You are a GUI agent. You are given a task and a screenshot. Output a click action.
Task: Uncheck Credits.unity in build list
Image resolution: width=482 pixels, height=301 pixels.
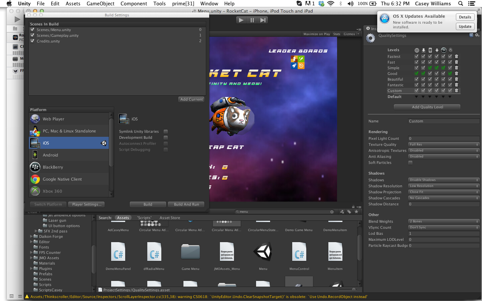point(32,41)
